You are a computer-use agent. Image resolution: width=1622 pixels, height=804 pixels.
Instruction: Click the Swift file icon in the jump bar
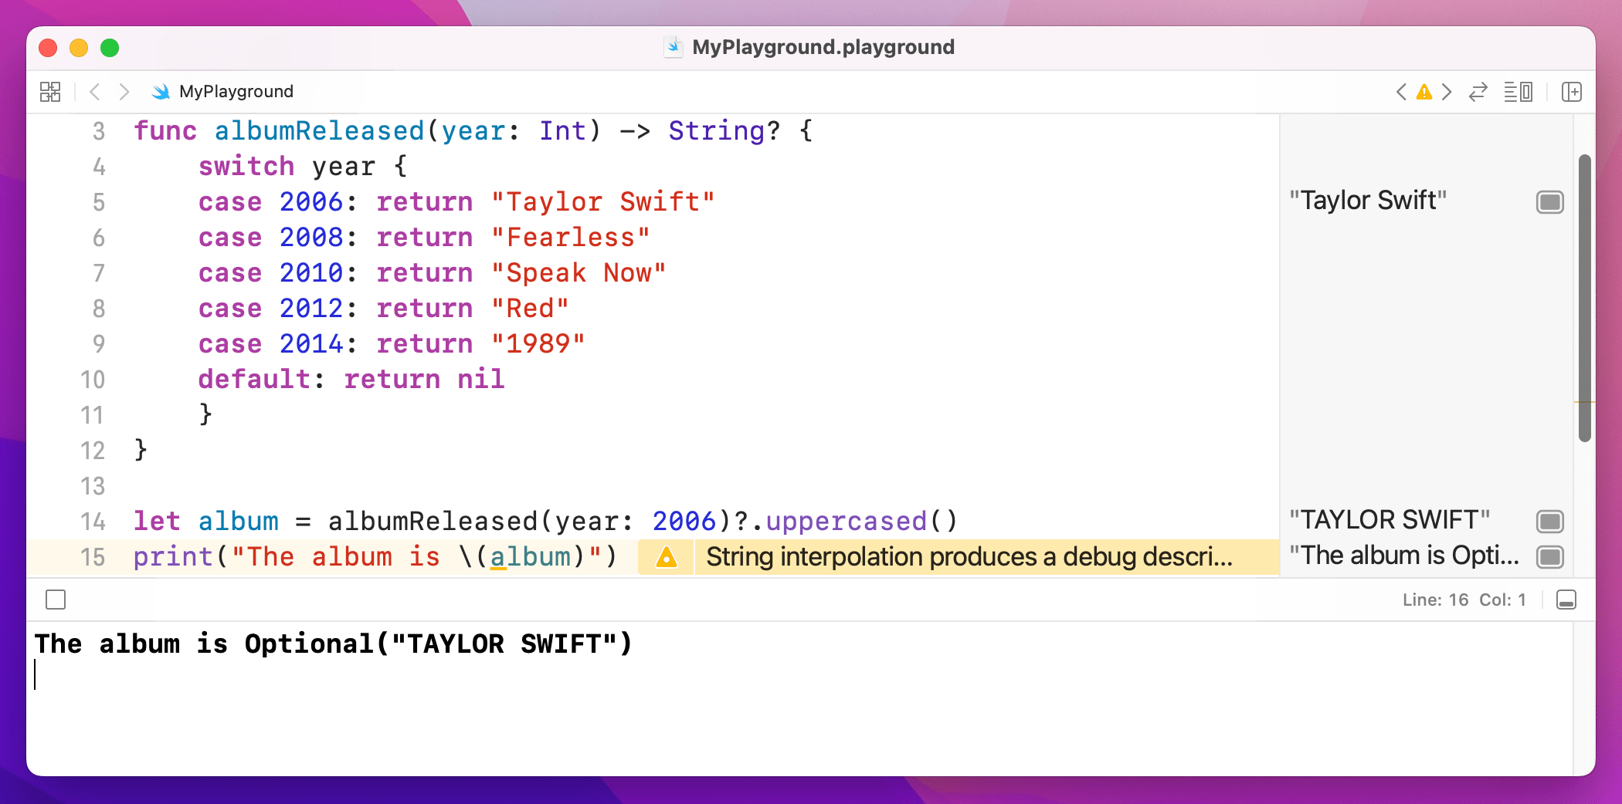pyautogui.click(x=160, y=91)
